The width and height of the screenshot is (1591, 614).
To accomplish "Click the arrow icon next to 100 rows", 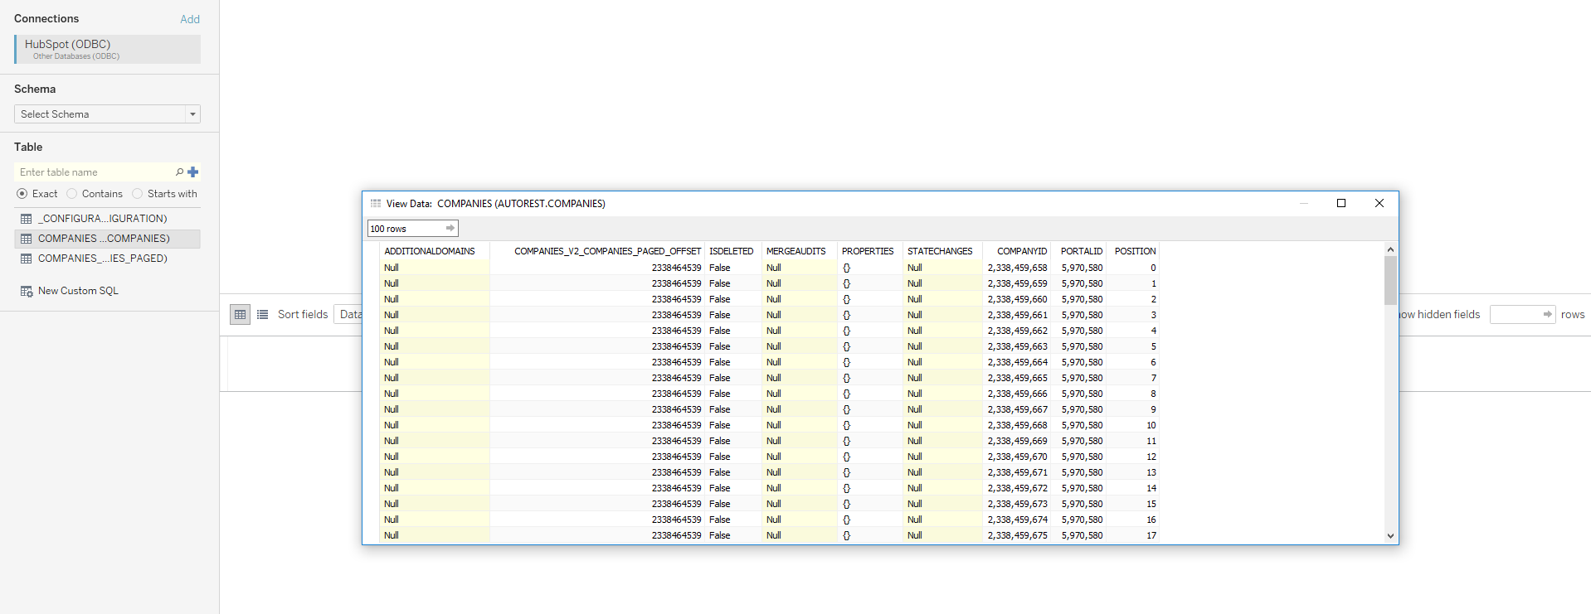I will (x=450, y=229).
